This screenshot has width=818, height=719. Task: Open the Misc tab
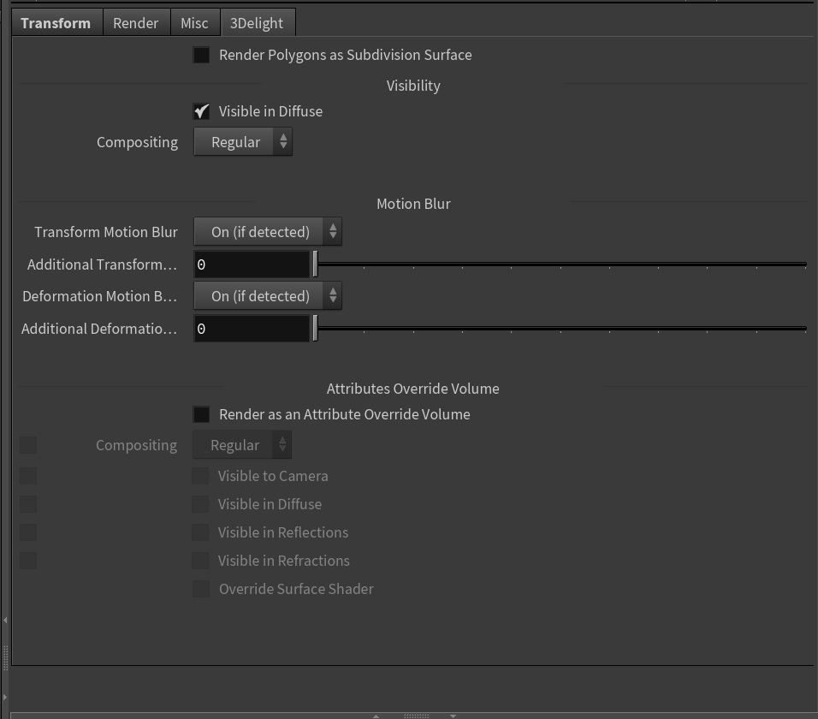pos(194,22)
